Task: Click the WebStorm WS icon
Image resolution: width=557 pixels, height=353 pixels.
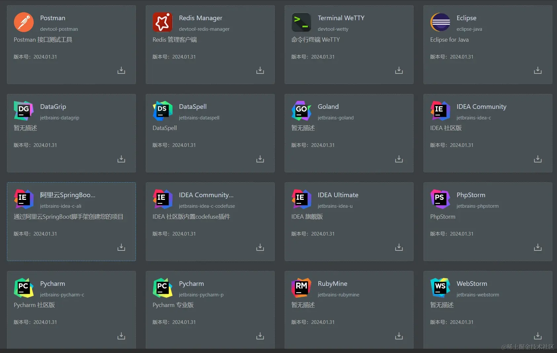Action: [x=440, y=288]
